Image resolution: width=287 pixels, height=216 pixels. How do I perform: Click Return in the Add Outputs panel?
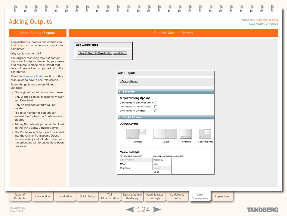[133, 81]
